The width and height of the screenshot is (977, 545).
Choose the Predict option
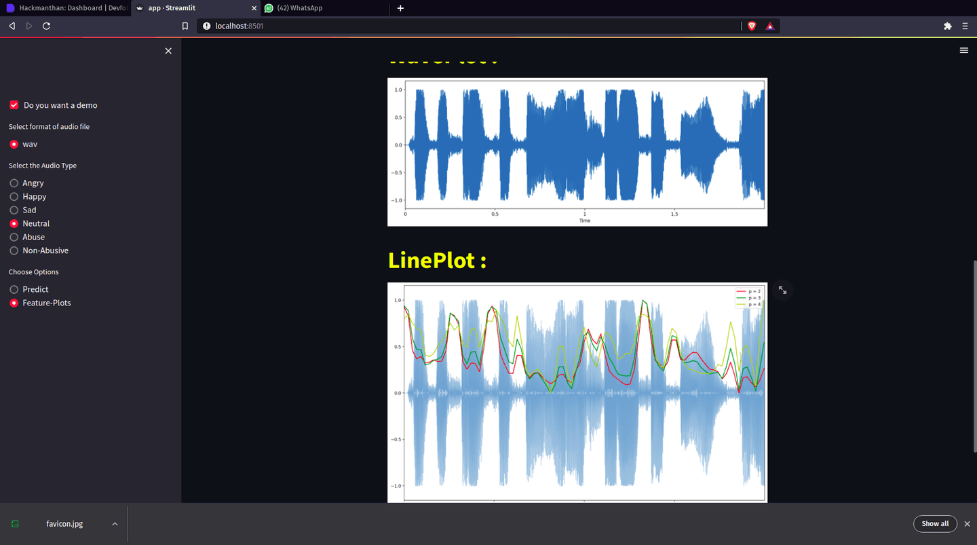coord(14,289)
